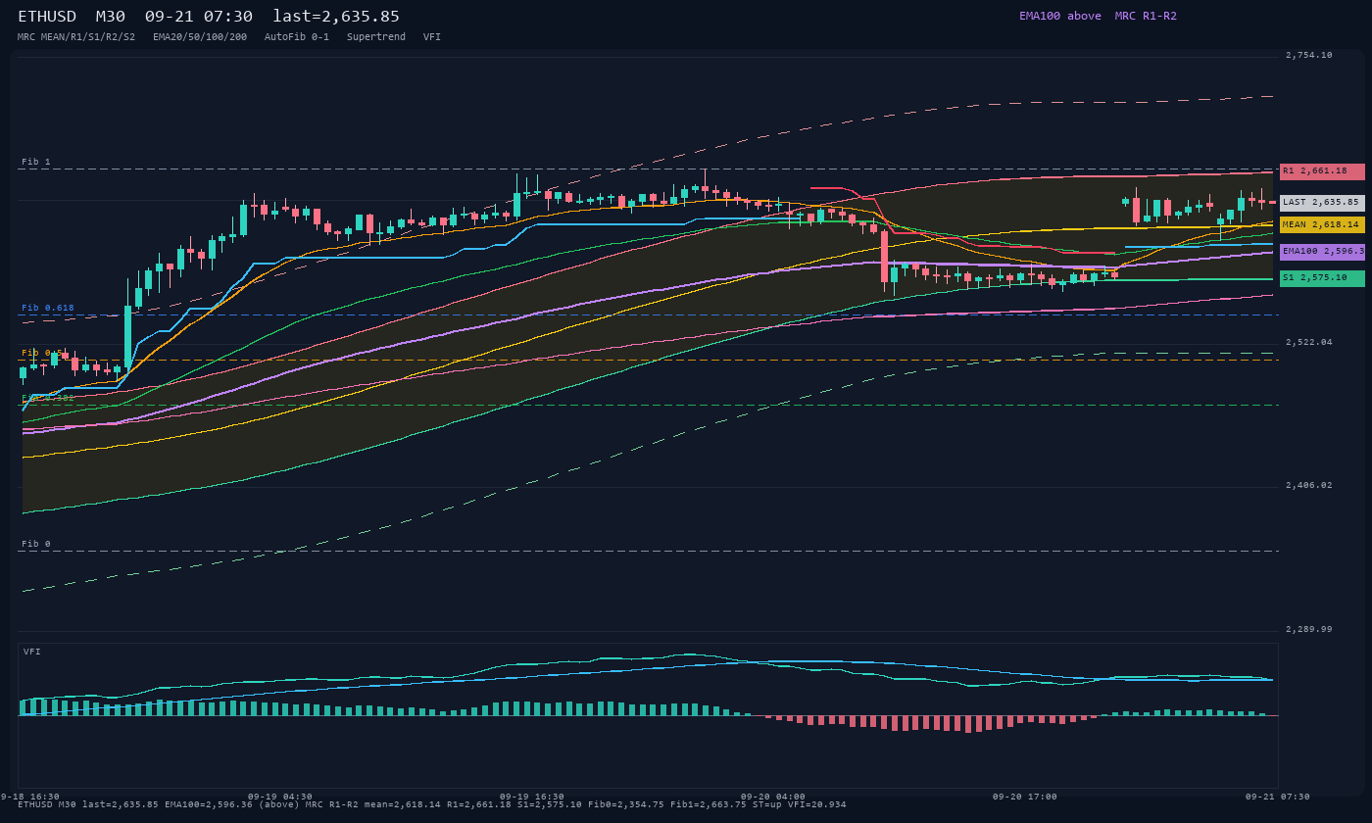
Task: Click the 'EMA20/50/100/200' legend entry
Action: coord(200,37)
